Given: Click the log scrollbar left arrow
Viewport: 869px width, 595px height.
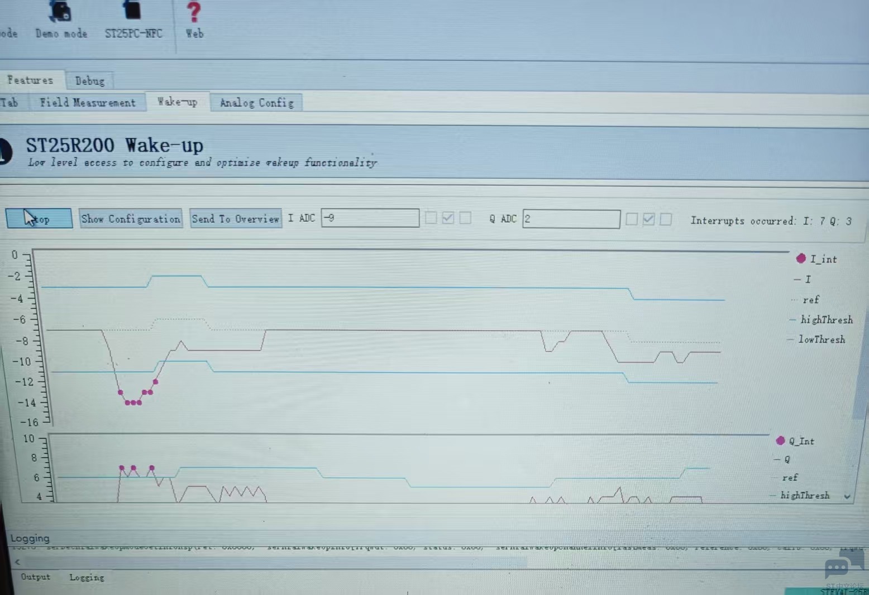Looking at the screenshot, I should (17, 562).
